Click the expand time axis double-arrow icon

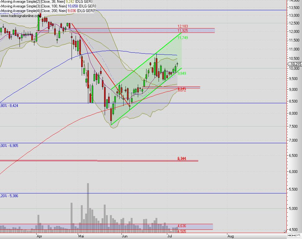coord(294,235)
